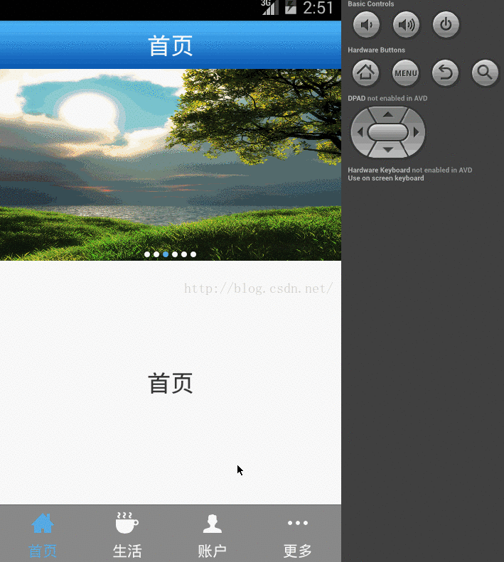The image size is (504, 562).
Task: Click the Hardware Buttons label
Action: pos(376,50)
